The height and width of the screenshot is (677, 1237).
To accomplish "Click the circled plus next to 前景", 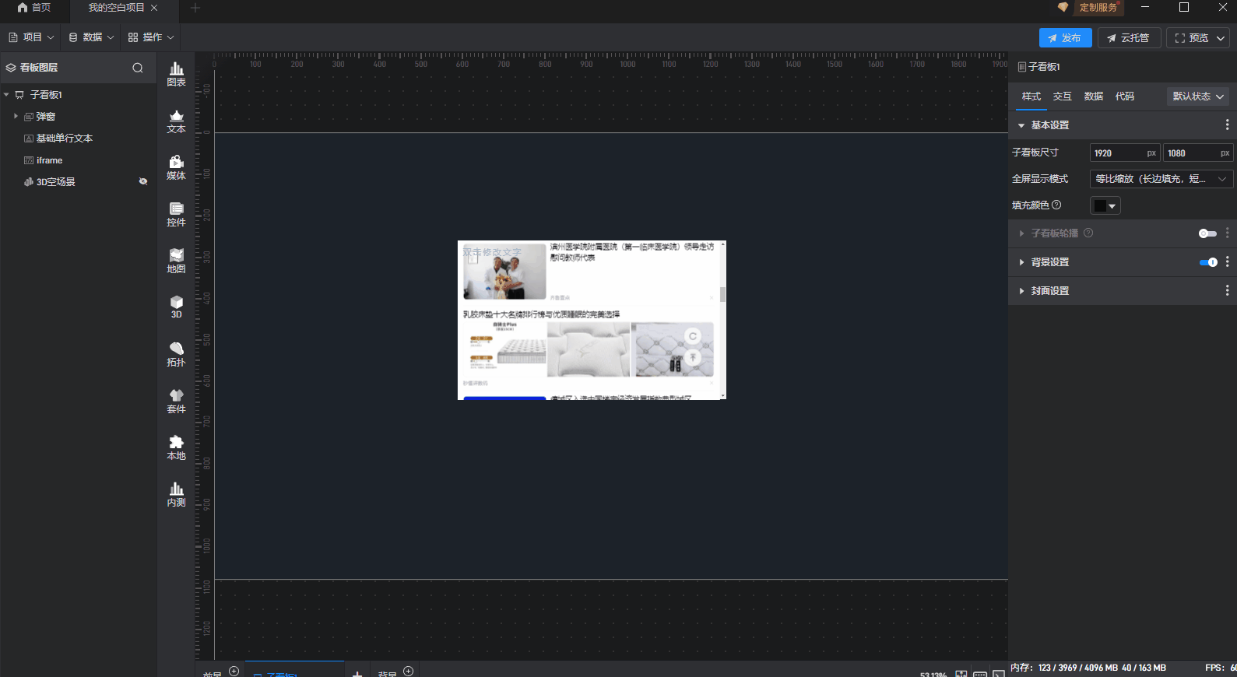I will tap(234, 671).
